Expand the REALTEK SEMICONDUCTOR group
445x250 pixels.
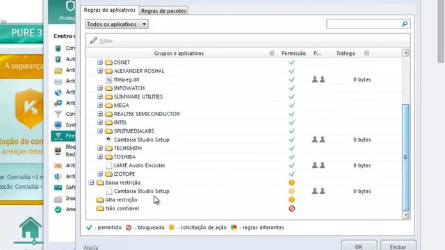100,114
